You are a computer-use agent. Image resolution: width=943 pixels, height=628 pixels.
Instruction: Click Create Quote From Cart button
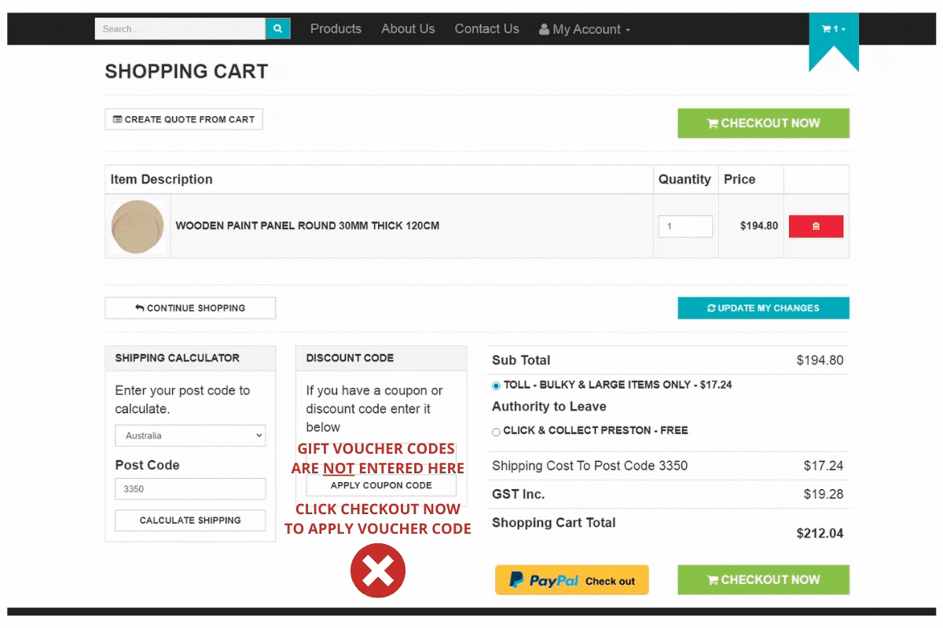(184, 119)
